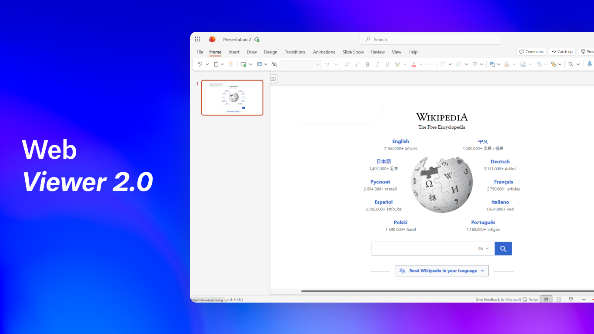Expand the Paste options dropdown
Viewport: 594px width, 334px height.
pyautogui.click(x=222, y=64)
